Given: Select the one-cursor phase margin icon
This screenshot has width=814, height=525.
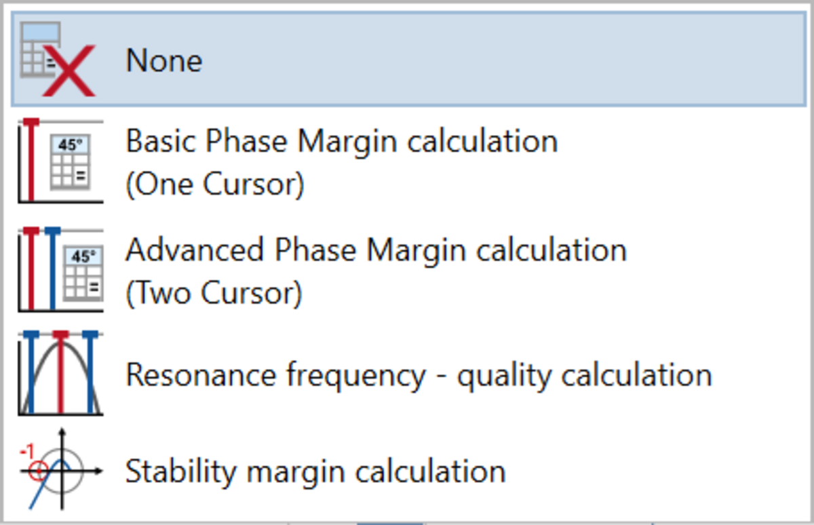Looking at the screenshot, I should point(60,161).
